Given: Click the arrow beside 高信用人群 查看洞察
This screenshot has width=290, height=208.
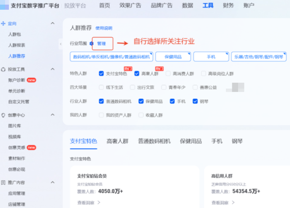Looking at the screenshot, I should click(233, 203).
